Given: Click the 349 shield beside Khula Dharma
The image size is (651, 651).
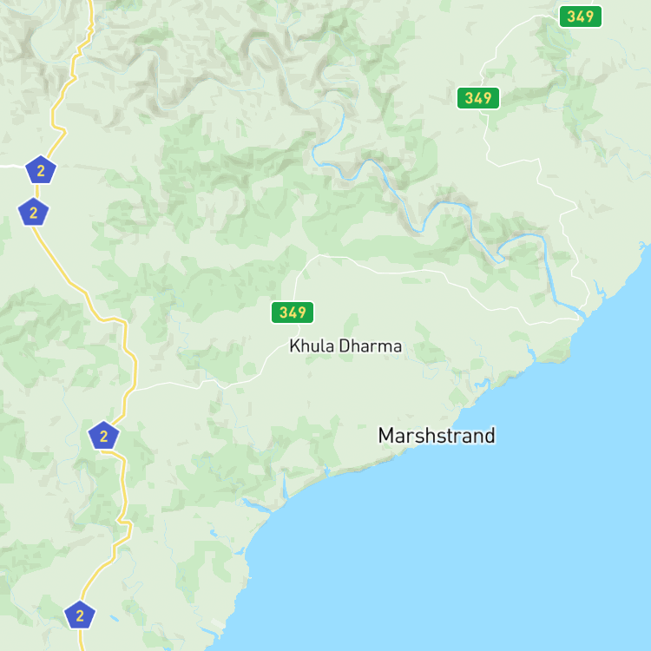Looking at the screenshot, I should pos(293,312).
